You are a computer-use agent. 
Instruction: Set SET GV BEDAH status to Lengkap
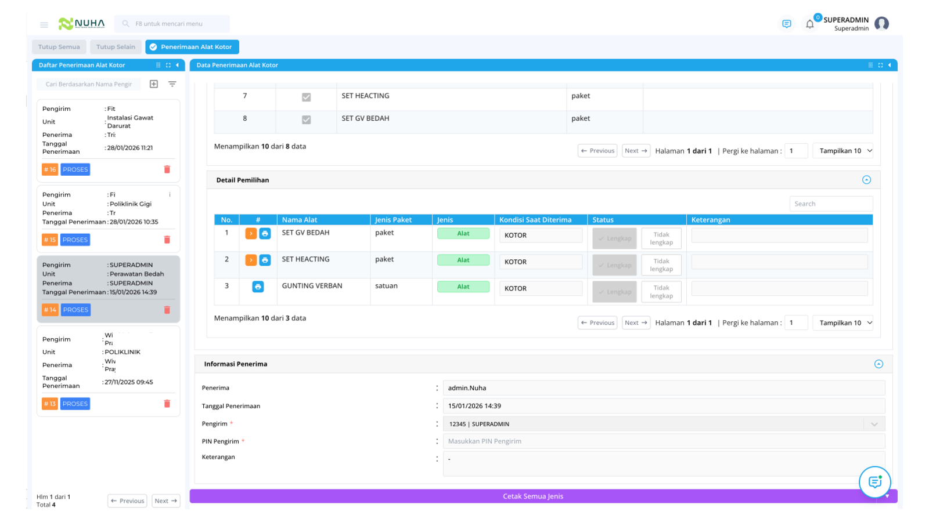614,238
